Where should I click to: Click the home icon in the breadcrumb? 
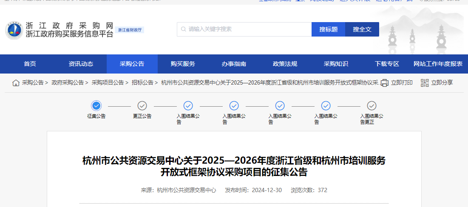[16, 83]
